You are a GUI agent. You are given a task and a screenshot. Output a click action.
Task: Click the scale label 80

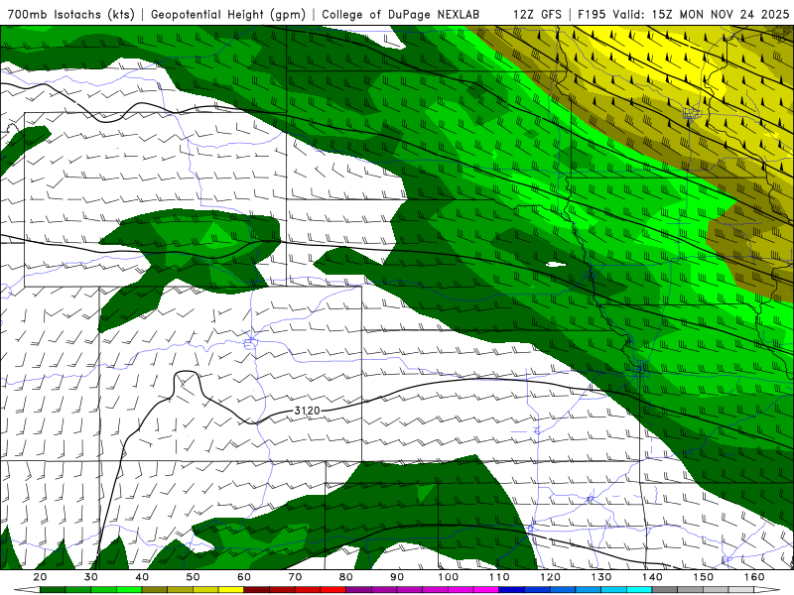coord(346,577)
